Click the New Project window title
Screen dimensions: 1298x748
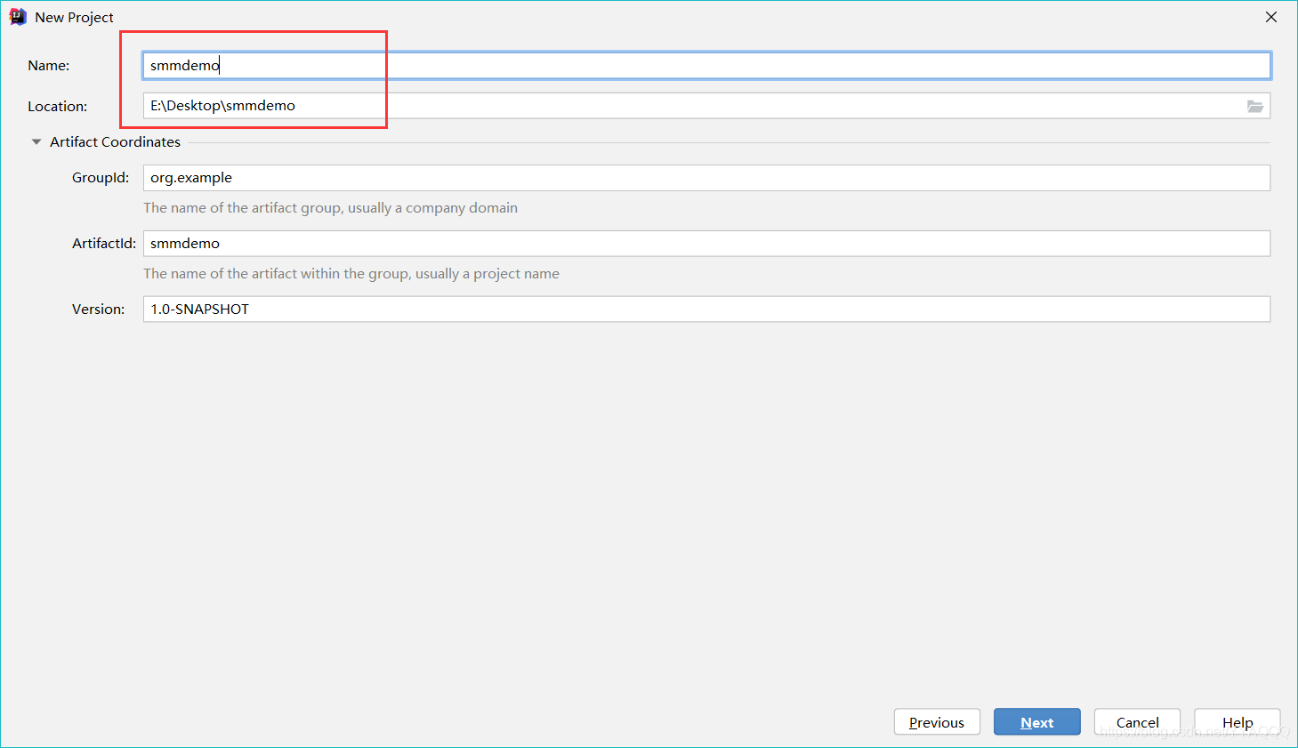coord(74,18)
